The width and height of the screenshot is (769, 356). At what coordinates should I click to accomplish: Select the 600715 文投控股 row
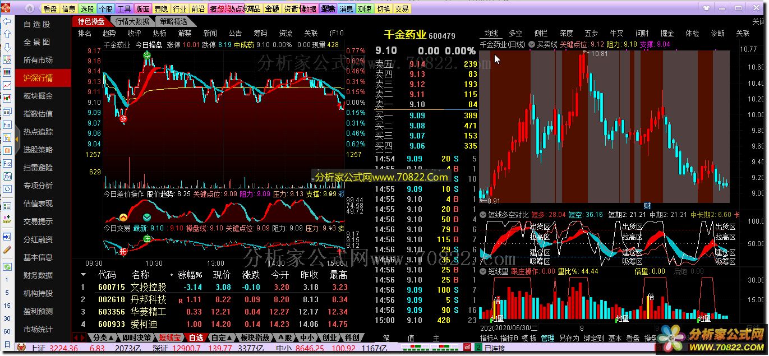point(214,287)
